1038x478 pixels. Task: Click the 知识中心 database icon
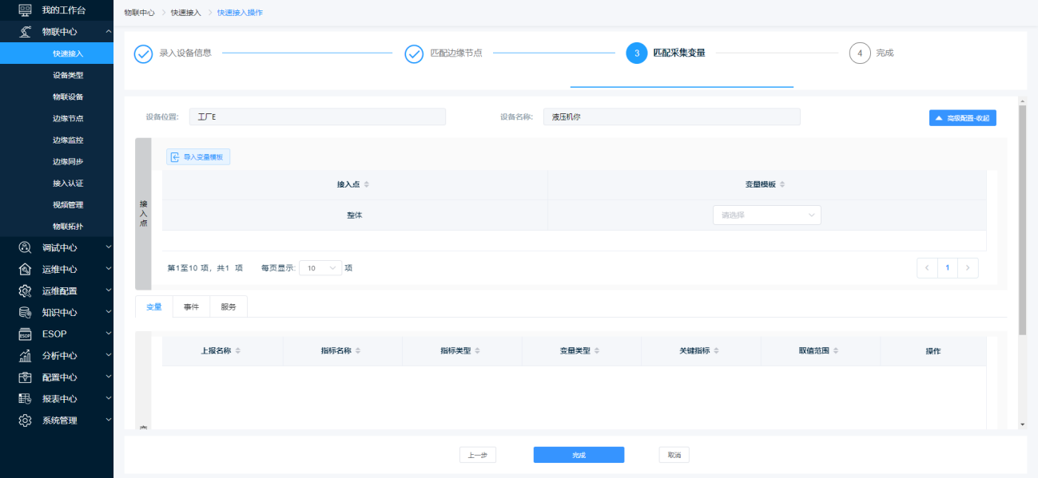pyautogui.click(x=25, y=312)
